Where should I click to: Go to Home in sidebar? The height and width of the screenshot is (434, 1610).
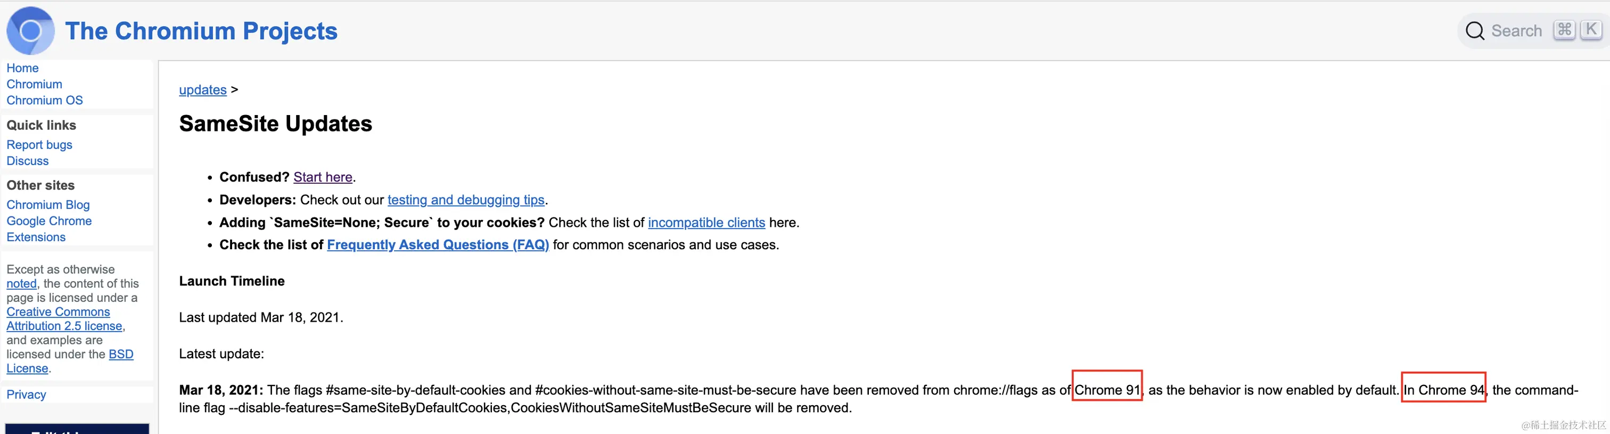(22, 68)
